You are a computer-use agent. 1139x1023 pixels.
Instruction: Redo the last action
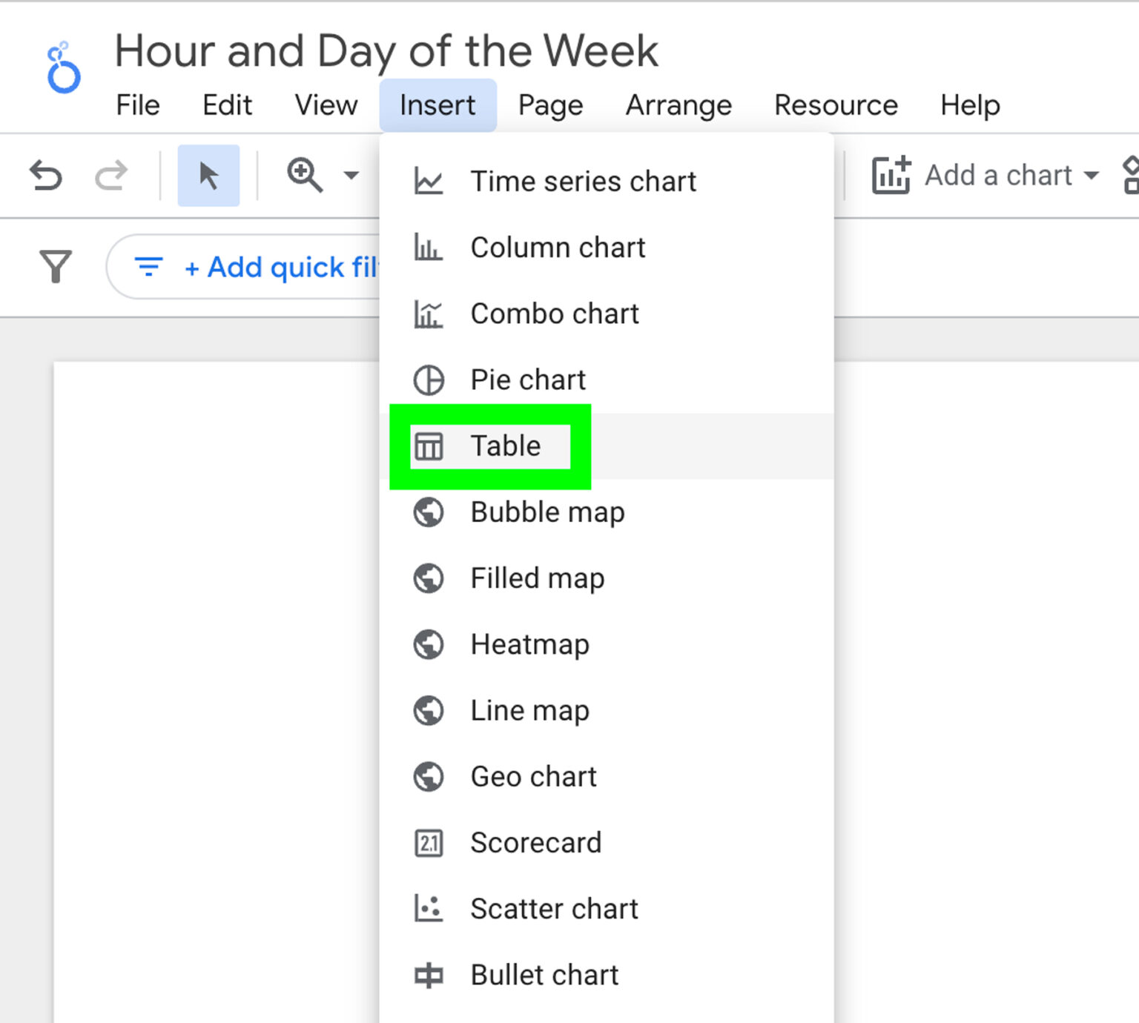click(112, 176)
